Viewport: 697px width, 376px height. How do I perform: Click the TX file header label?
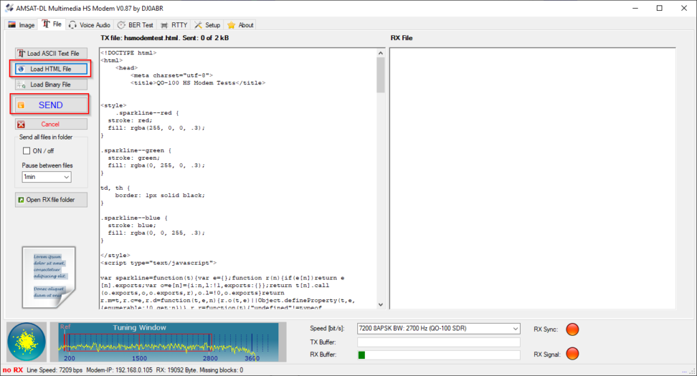click(x=165, y=38)
